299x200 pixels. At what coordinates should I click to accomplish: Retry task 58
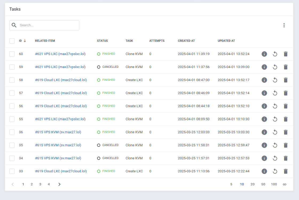point(275,80)
